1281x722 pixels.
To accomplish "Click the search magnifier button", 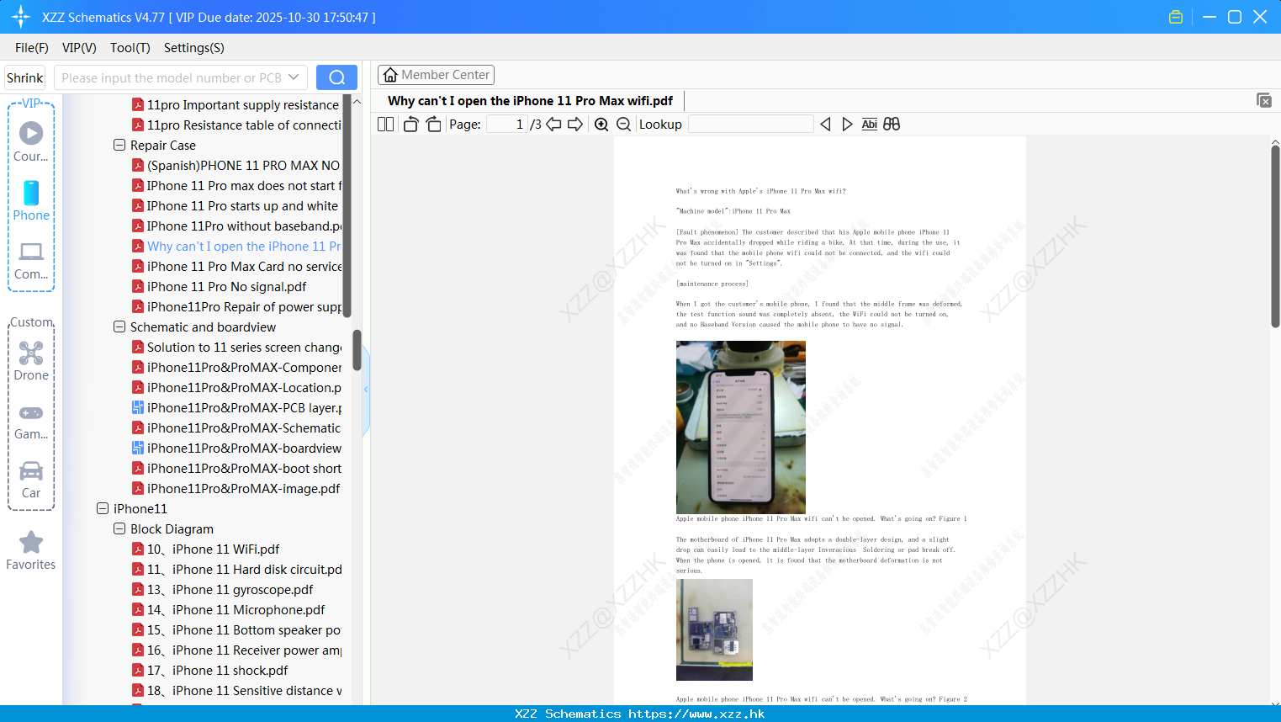I will (x=336, y=77).
